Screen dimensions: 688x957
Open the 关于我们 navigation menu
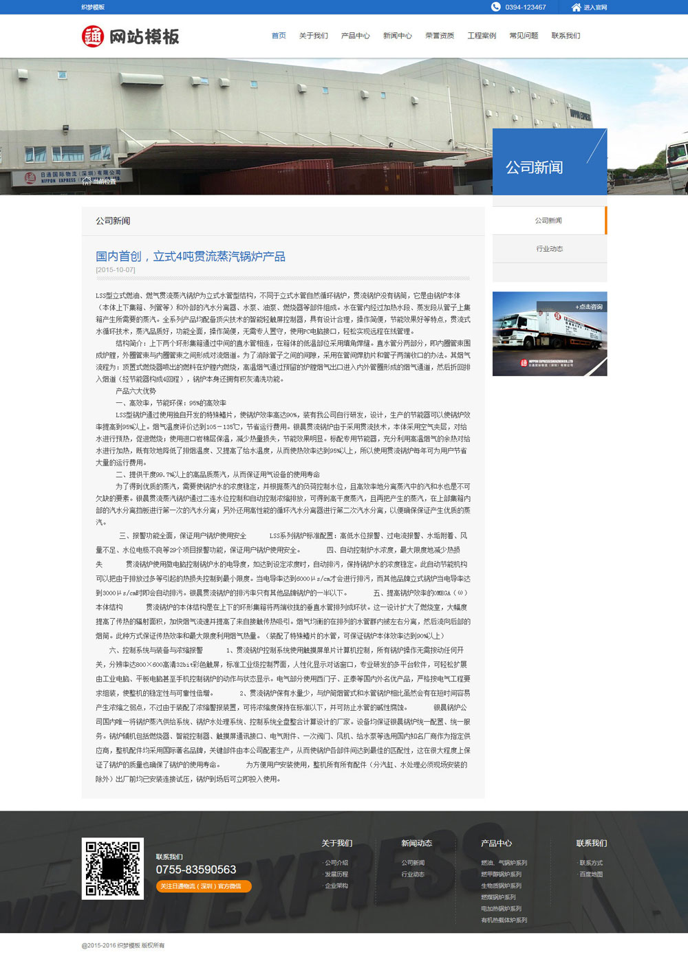click(x=313, y=35)
